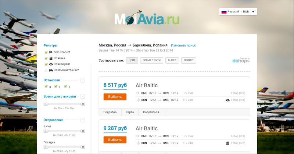
Task: Toggle the Ночевка filter checkbox
Action: 46,58
